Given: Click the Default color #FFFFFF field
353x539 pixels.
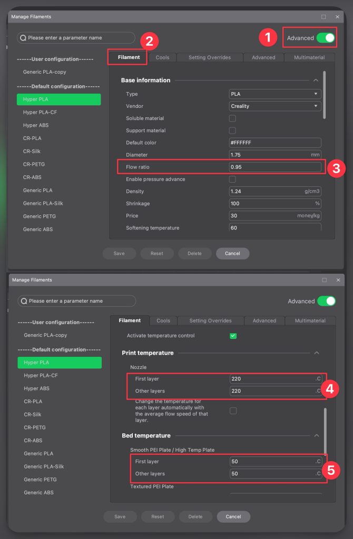Looking at the screenshot, I should 275,143.
